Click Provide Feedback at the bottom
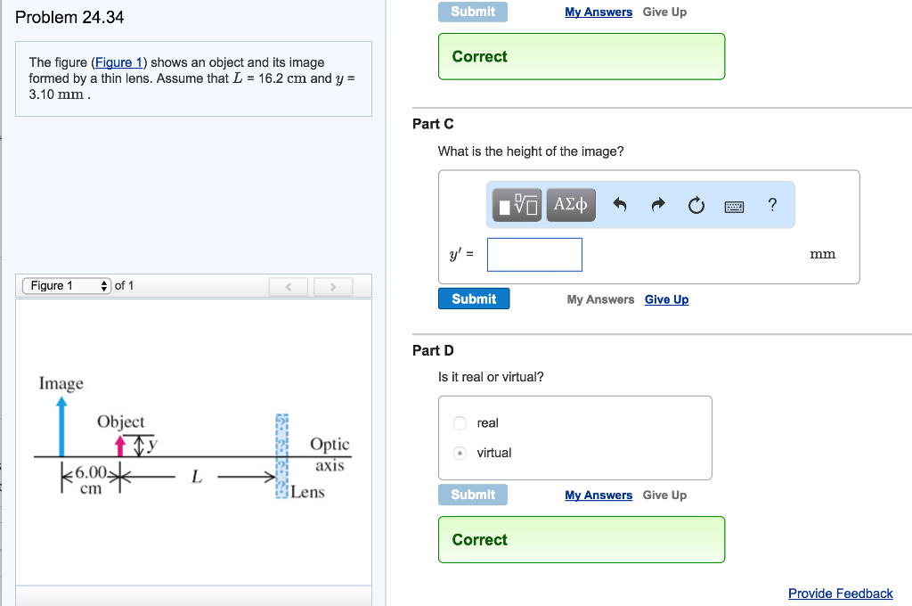Screen dimensions: 912x606 coord(840,593)
